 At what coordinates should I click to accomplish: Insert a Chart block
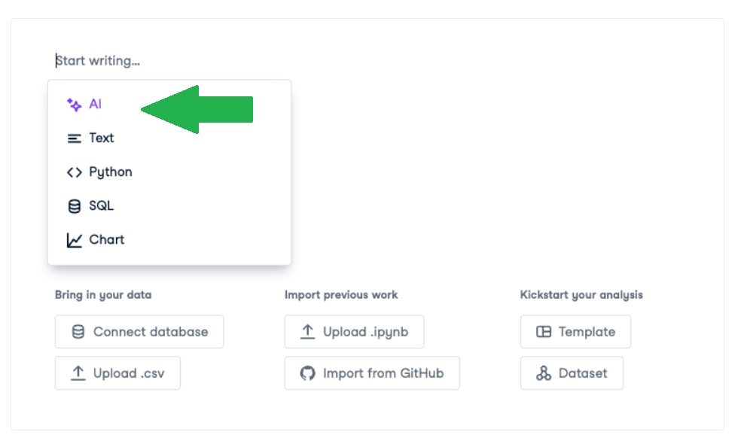point(107,240)
